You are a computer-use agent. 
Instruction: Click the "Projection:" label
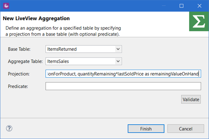[19, 74]
